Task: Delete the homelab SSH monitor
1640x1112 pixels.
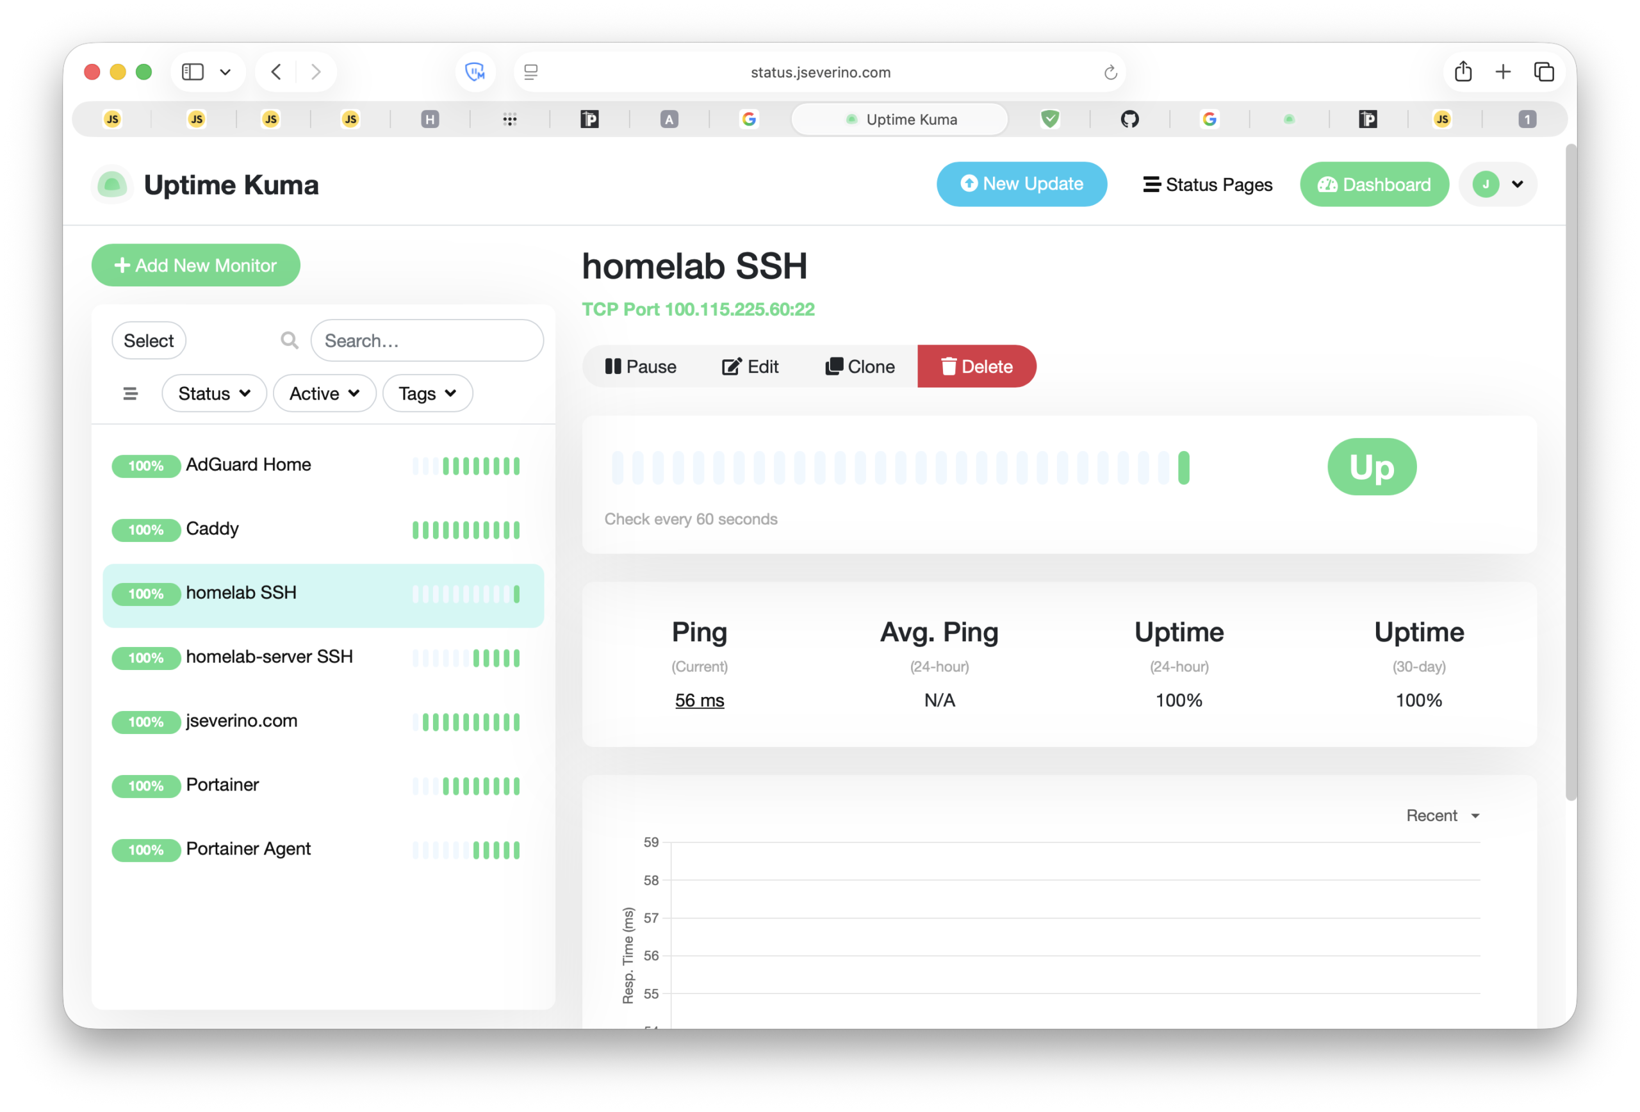Action: (x=977, y=366)
